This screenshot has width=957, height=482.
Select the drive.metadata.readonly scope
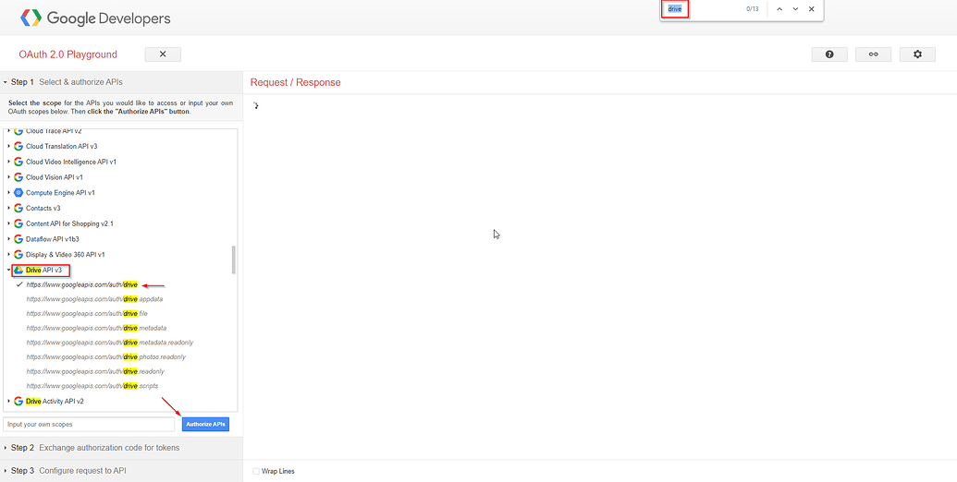110,343
